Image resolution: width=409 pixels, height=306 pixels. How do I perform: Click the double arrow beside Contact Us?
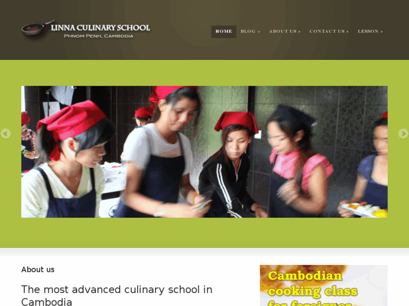pyautogui.click(x=348, y=31)
